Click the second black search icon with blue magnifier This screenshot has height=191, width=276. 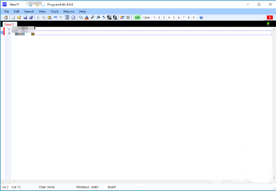115,18
